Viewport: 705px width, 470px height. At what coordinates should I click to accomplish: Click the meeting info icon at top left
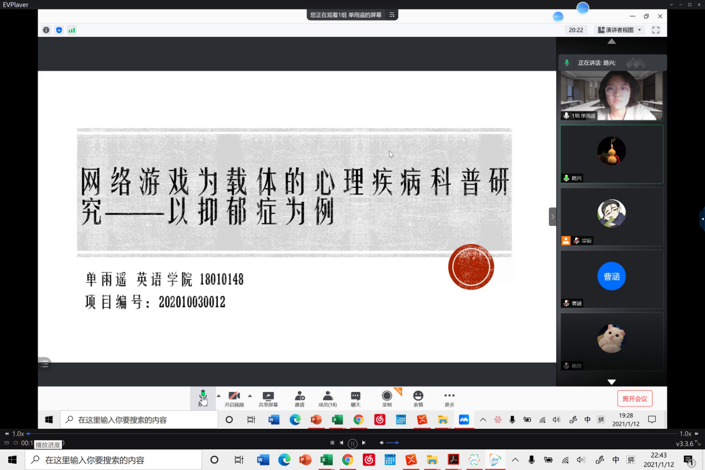tap(46, 30)
